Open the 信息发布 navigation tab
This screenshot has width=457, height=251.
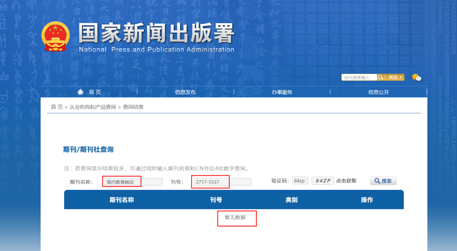pyautogui.click(x=185, y=92)
